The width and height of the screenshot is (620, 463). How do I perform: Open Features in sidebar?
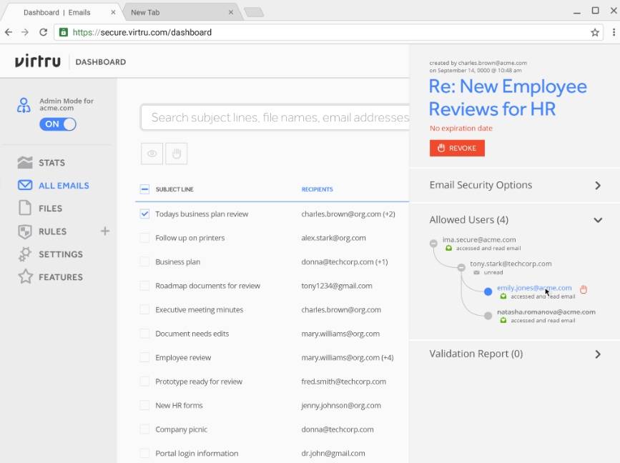[x=61, y=277]
